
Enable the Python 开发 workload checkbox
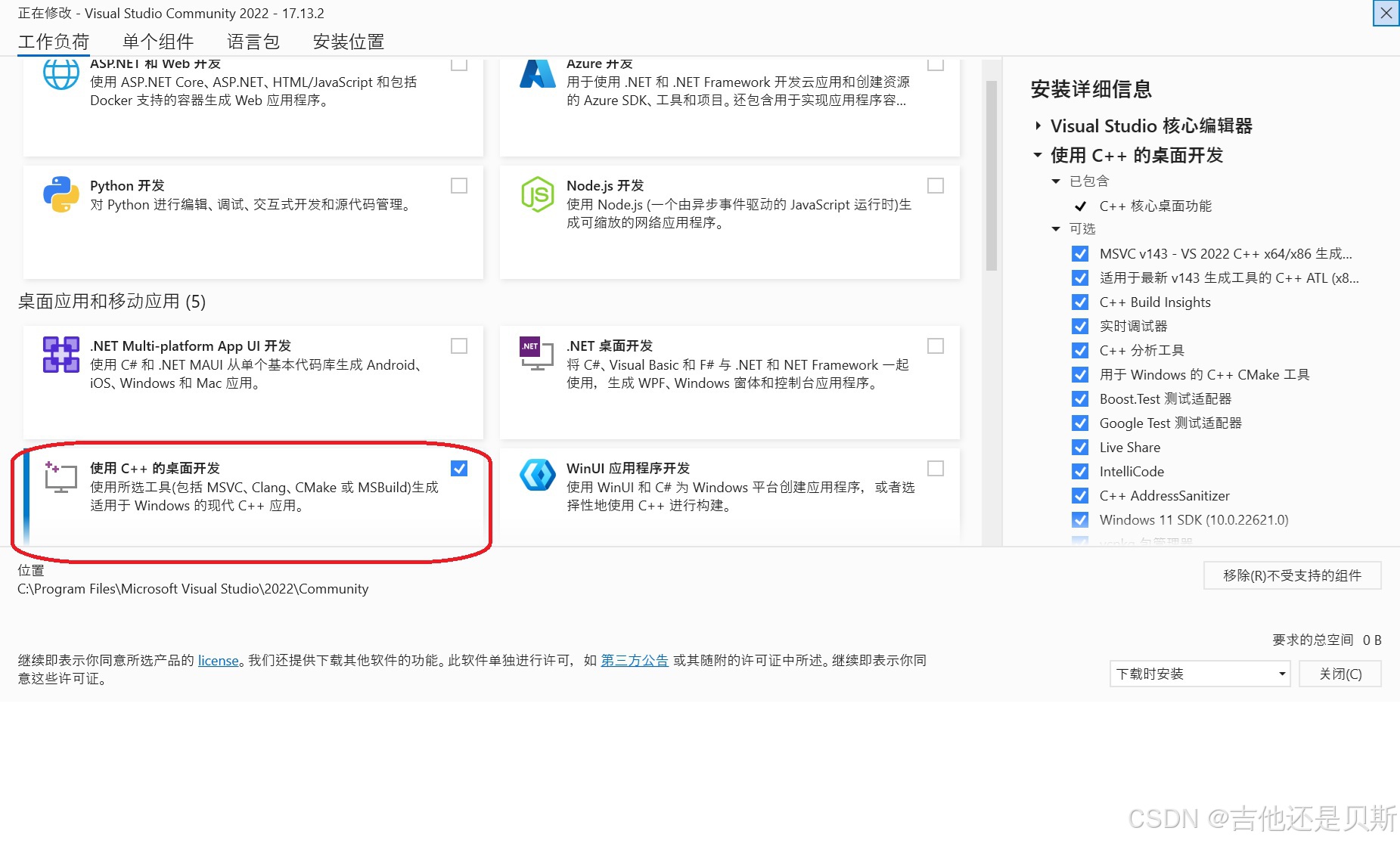pyautogui.click(x=459, y=185)
